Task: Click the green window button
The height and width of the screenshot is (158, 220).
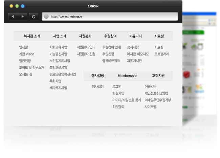Action: (17, 6)
